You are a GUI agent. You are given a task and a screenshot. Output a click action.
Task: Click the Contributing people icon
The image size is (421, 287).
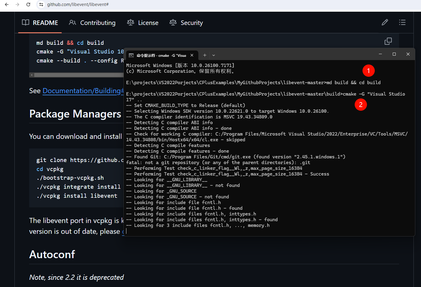(x=73, y=23)
